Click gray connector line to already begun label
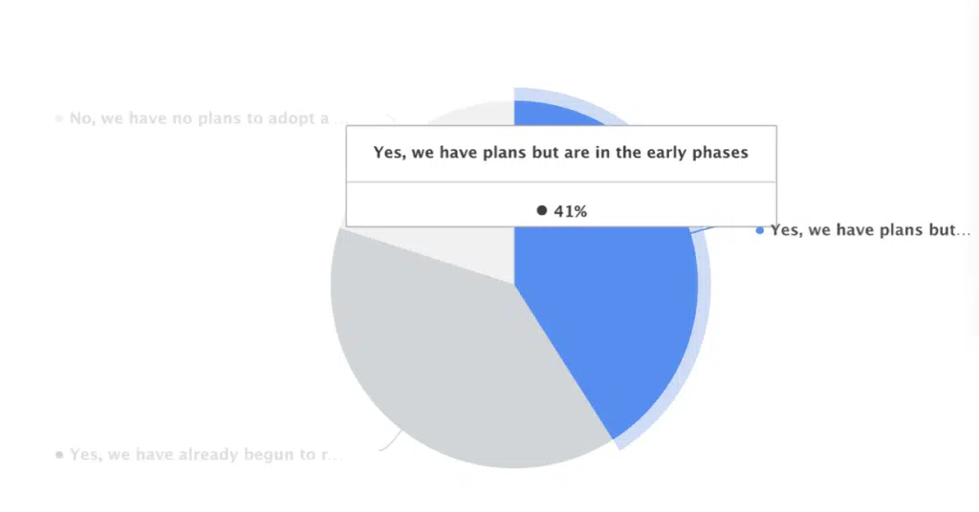Viewport: 979px width, 512px height. pyautogui.click(x=391, y=441)
